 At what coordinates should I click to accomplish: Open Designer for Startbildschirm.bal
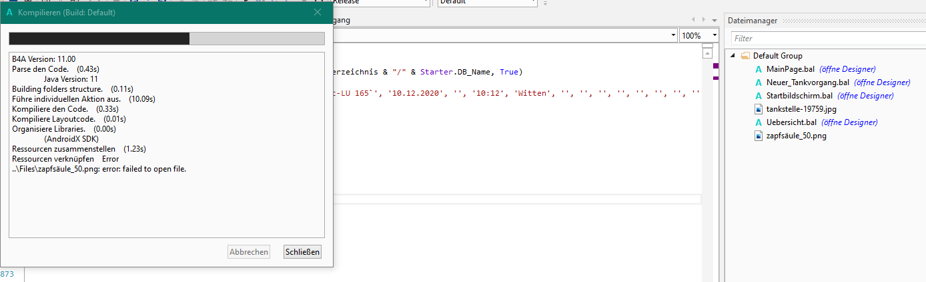(x=865, y=96)
